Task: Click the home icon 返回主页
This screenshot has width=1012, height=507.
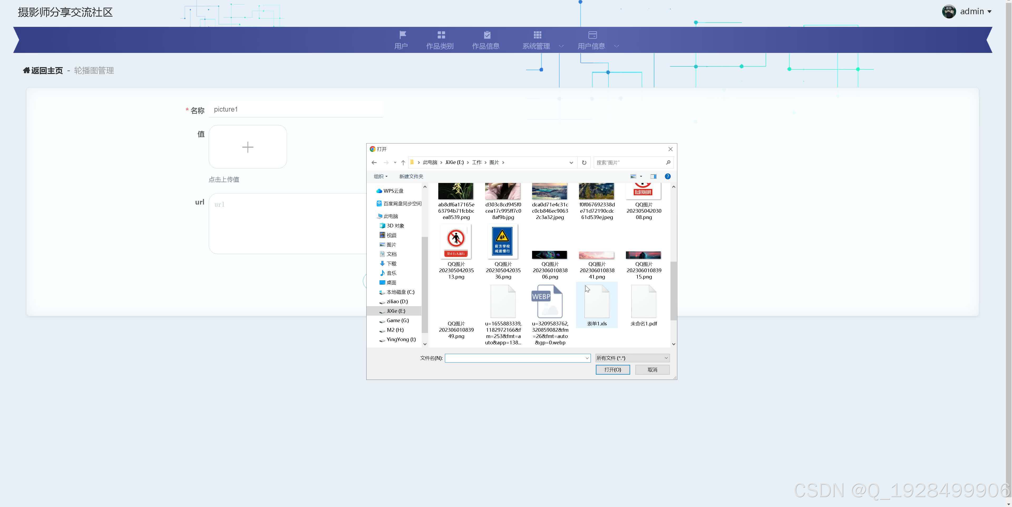Action: point(26,71)
